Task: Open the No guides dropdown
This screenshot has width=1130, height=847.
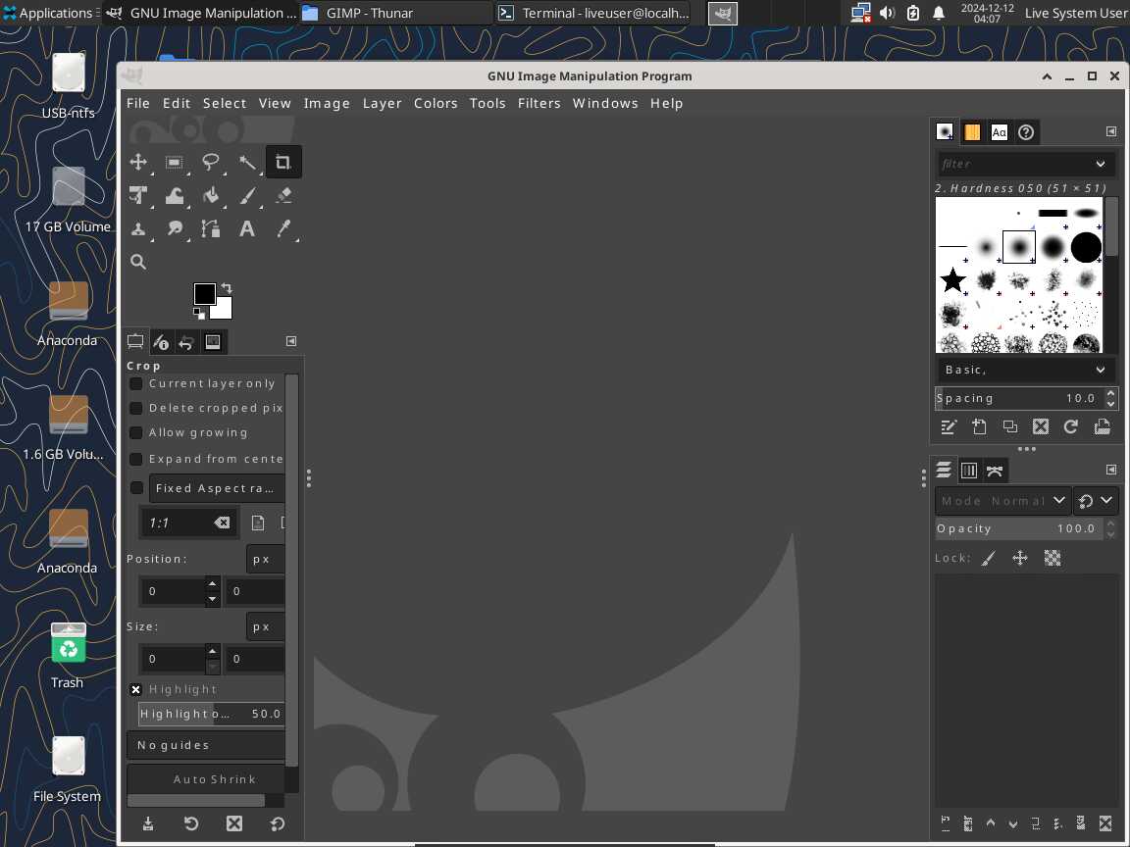Action: [x=206, y=745]
